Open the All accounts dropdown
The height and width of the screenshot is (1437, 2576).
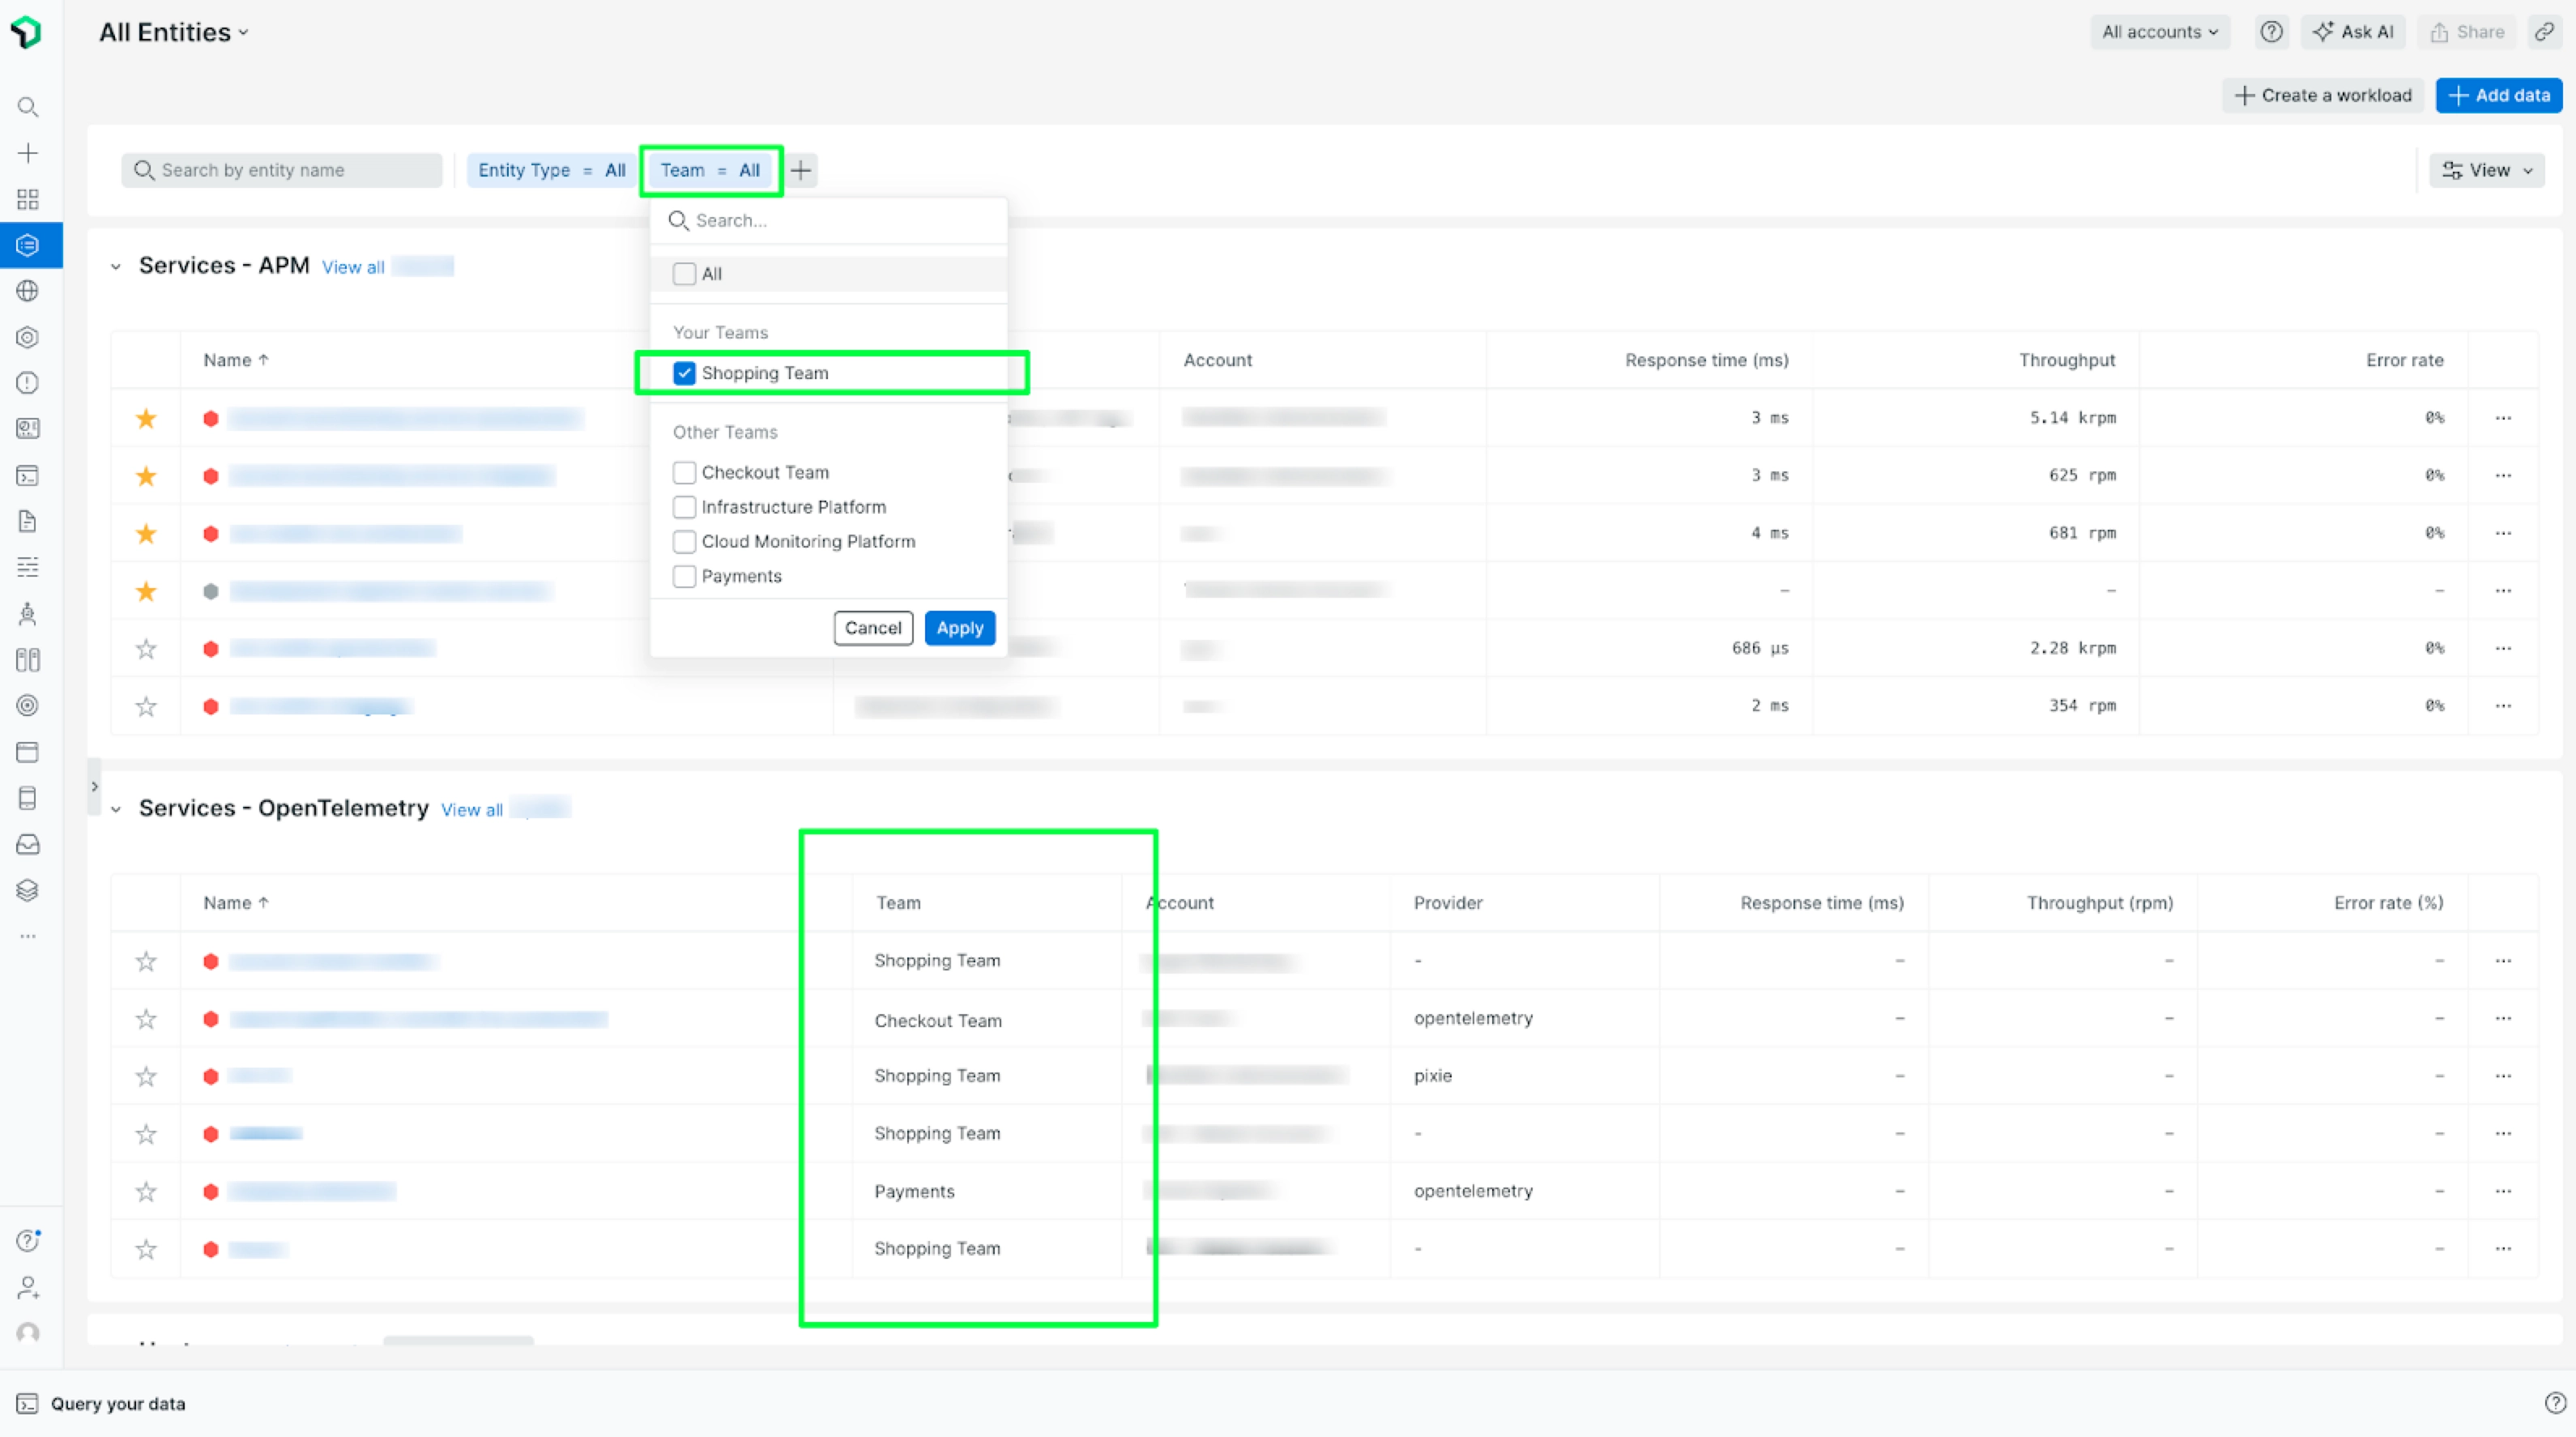2159,32
